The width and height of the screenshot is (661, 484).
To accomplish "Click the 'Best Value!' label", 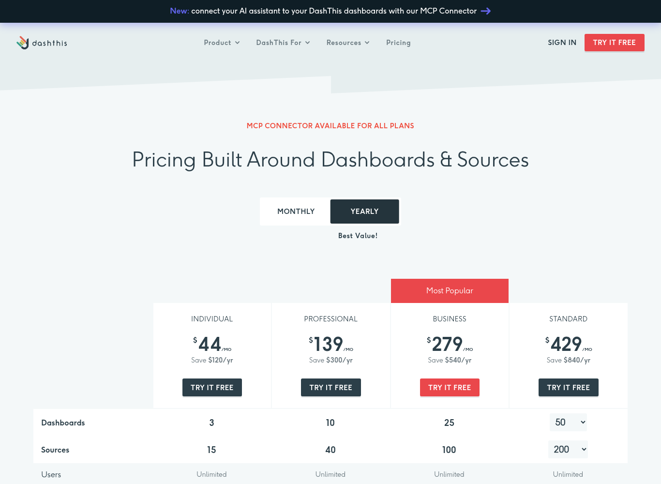I will pyautogui.click(x=358, y=236).
